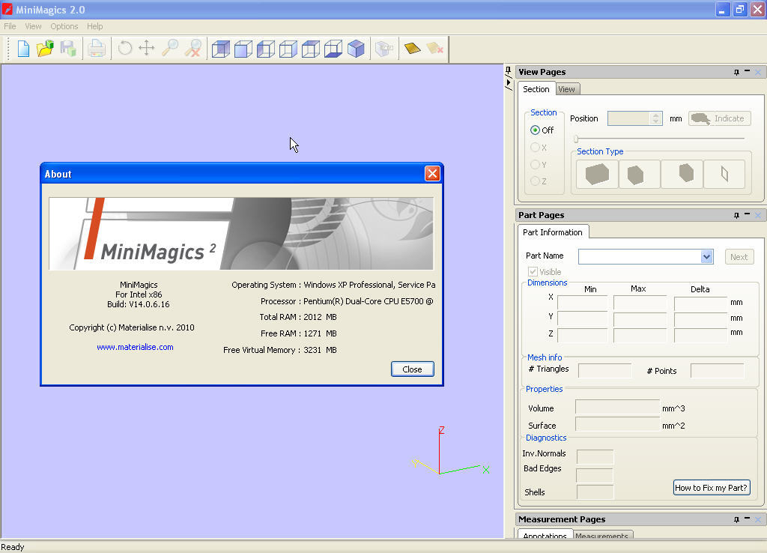This screenshot has width=767, height=553.
Task: Click the # Triangles value field
Action: pyautogui.click(x=605, y=371)
